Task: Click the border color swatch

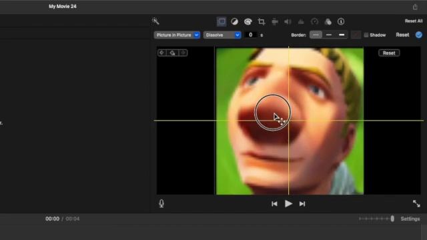Action: click(356, 35)
